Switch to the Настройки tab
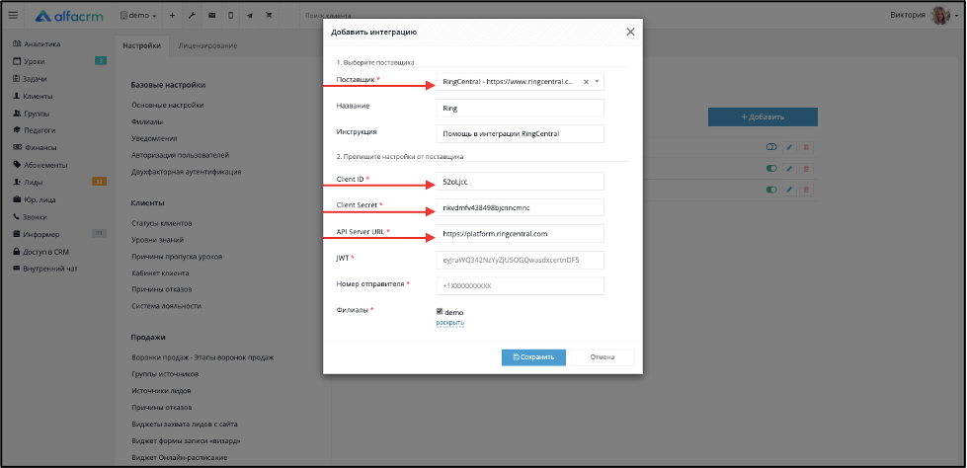 (142, 45)
